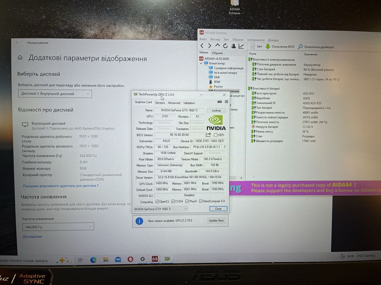Click Settings back arrow
The height and width of the screenshot is (285, 381).
click(17, 42)
